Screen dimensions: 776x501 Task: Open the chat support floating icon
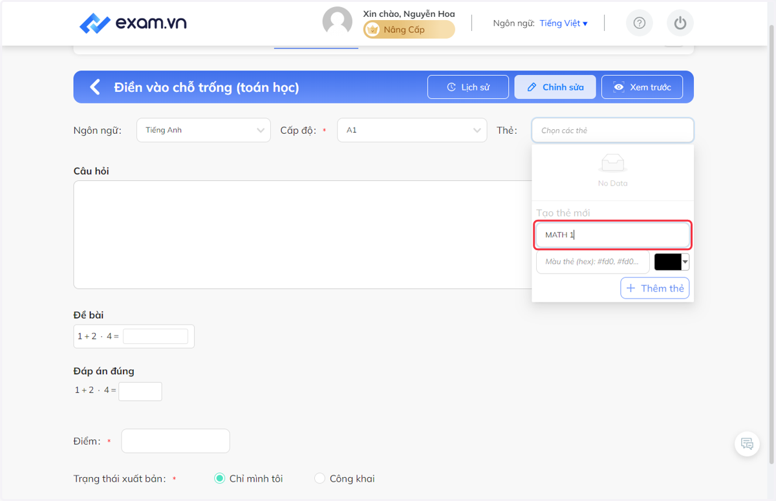(747, 444)
